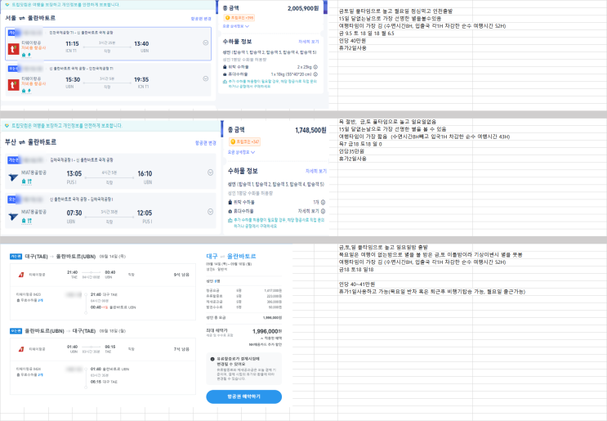The image size is (607, 421).
Task: Select note cell reading 인당 40만원
Action: click(353, 41)
